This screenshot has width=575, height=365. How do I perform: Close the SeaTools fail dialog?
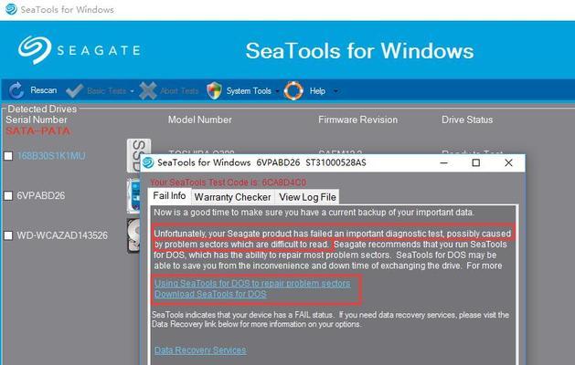pyautogui.click(x=508, y=162)
